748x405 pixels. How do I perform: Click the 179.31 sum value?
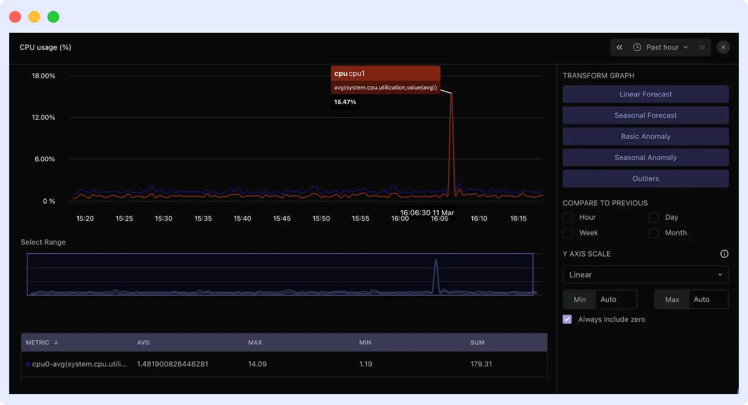point(481,364)
